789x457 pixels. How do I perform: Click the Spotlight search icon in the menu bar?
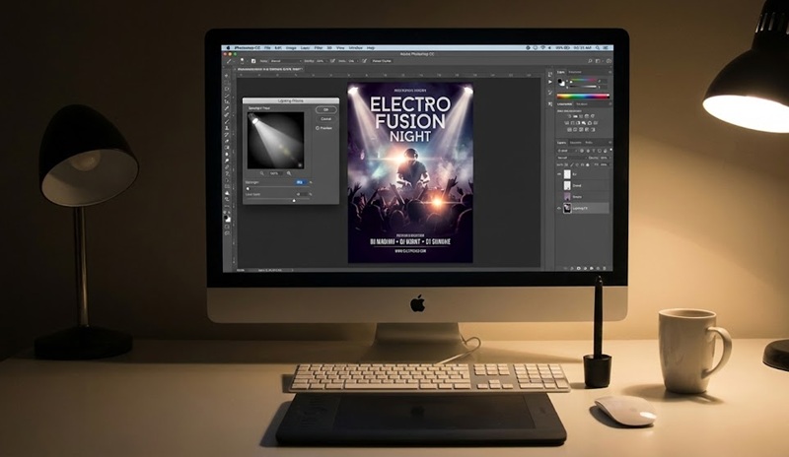tap(598, 47)
